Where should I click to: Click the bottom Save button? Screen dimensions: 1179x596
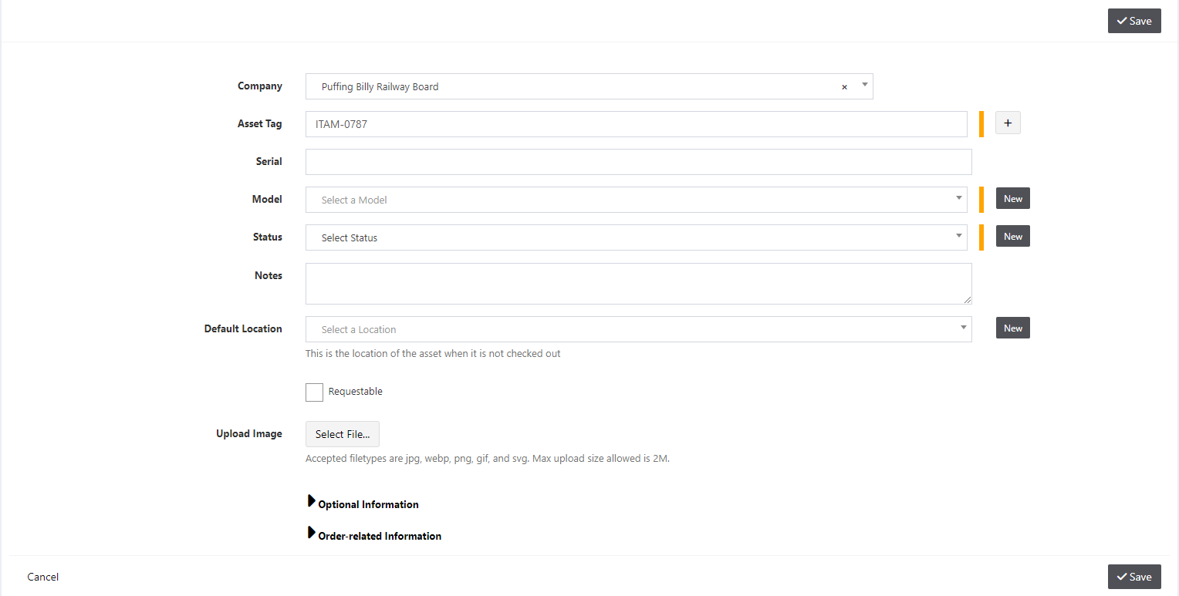(x=1134, y=577)
